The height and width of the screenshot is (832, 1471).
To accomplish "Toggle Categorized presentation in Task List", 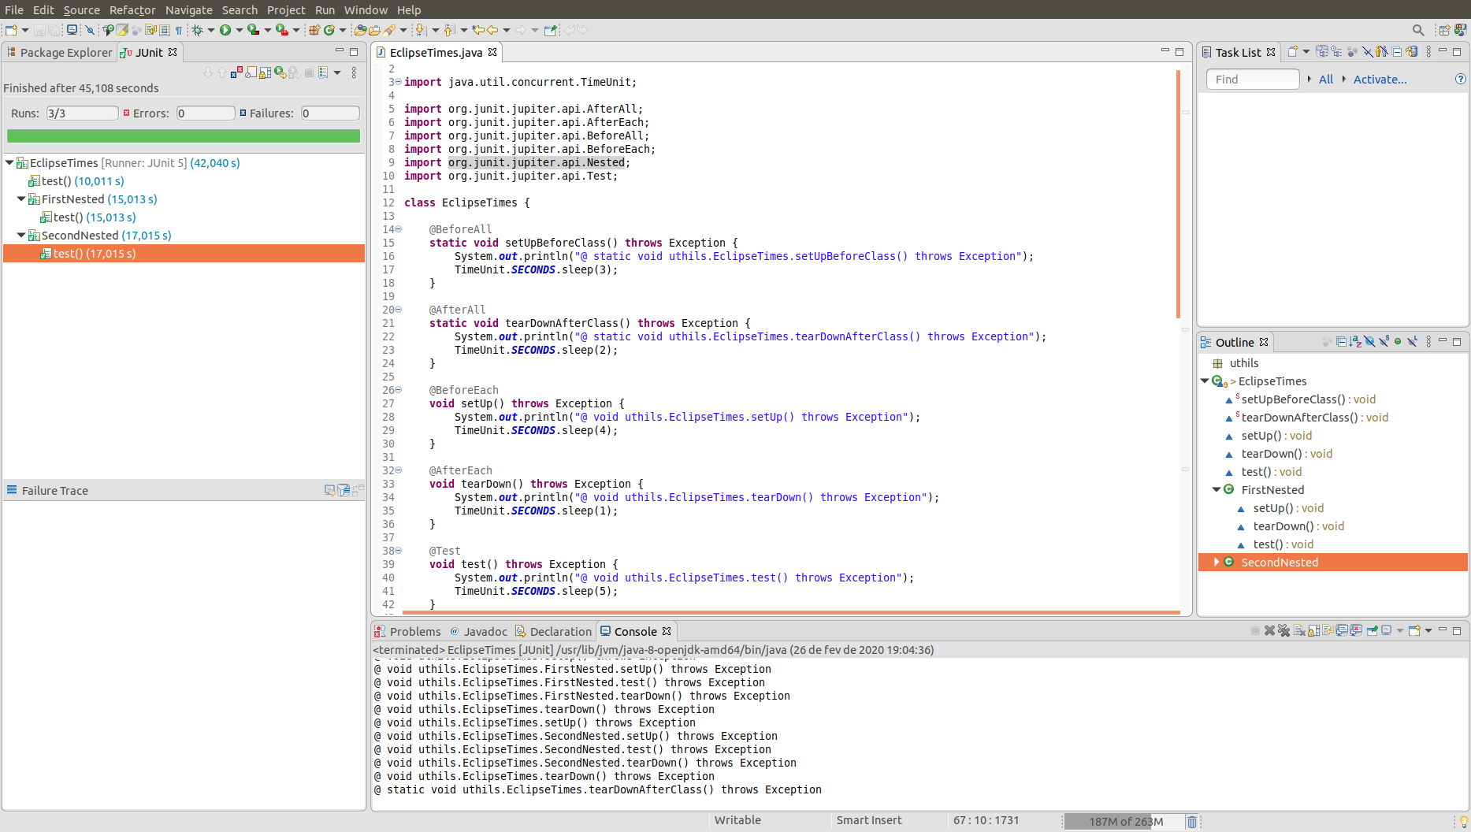I will pyautogui.click(x=1322, y=52).
